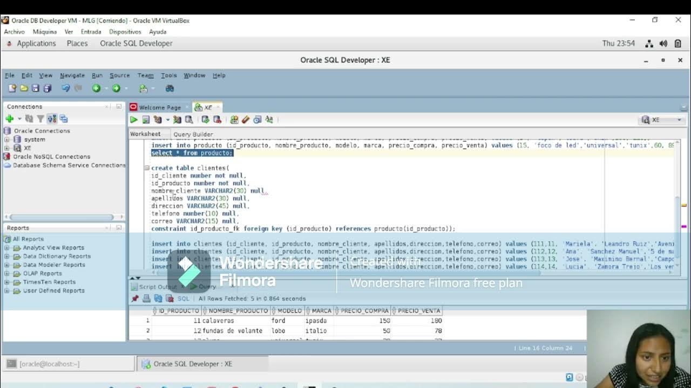Open the Explain Plan dropdown arrow
This screenshot has width=691, height=388.
167,120
